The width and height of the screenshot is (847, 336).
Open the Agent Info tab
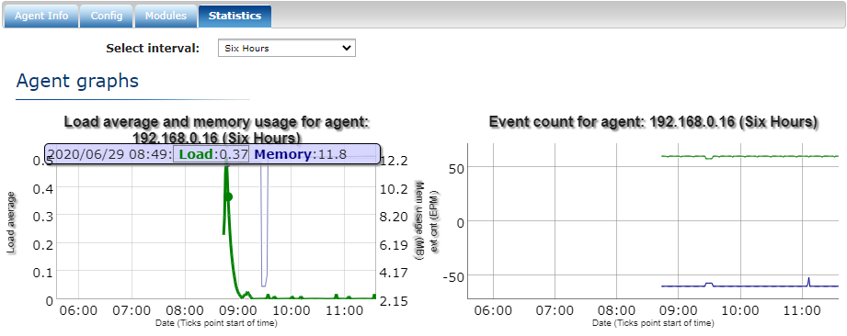point(41,16)
